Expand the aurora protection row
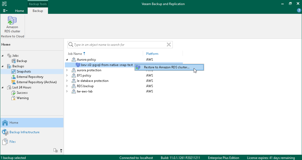 tap(67, 70)
